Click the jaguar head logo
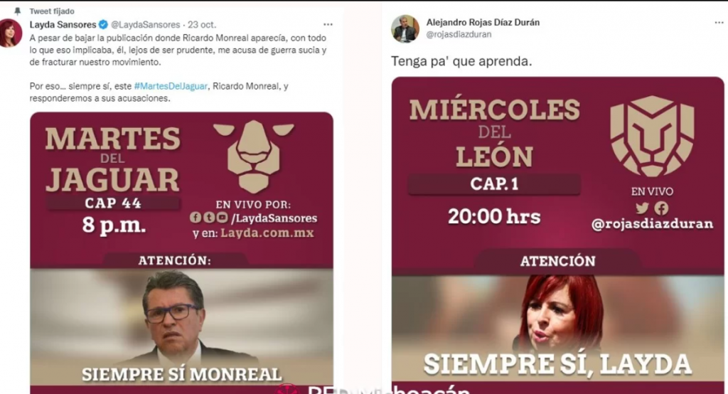728x394 pixels. pyautogui.click(x=254, y=156)
